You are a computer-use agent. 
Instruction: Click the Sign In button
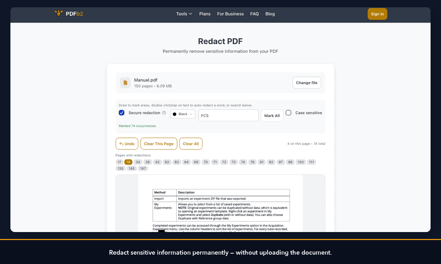click(x=377, y=14)
